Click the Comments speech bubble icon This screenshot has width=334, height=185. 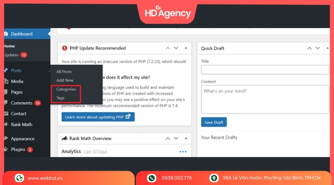[x=6, y=103]
